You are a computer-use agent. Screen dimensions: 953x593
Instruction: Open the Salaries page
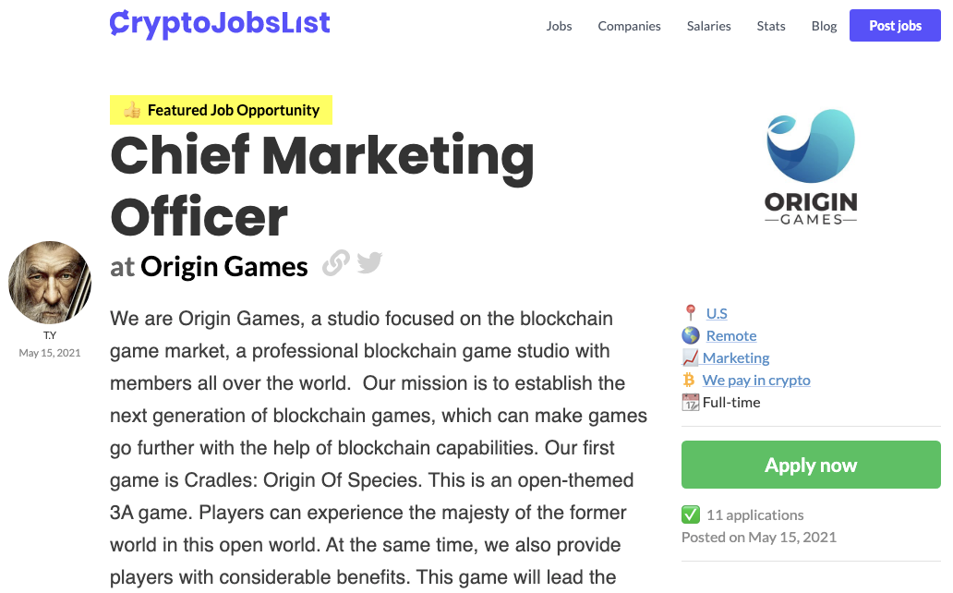(708, 26)
